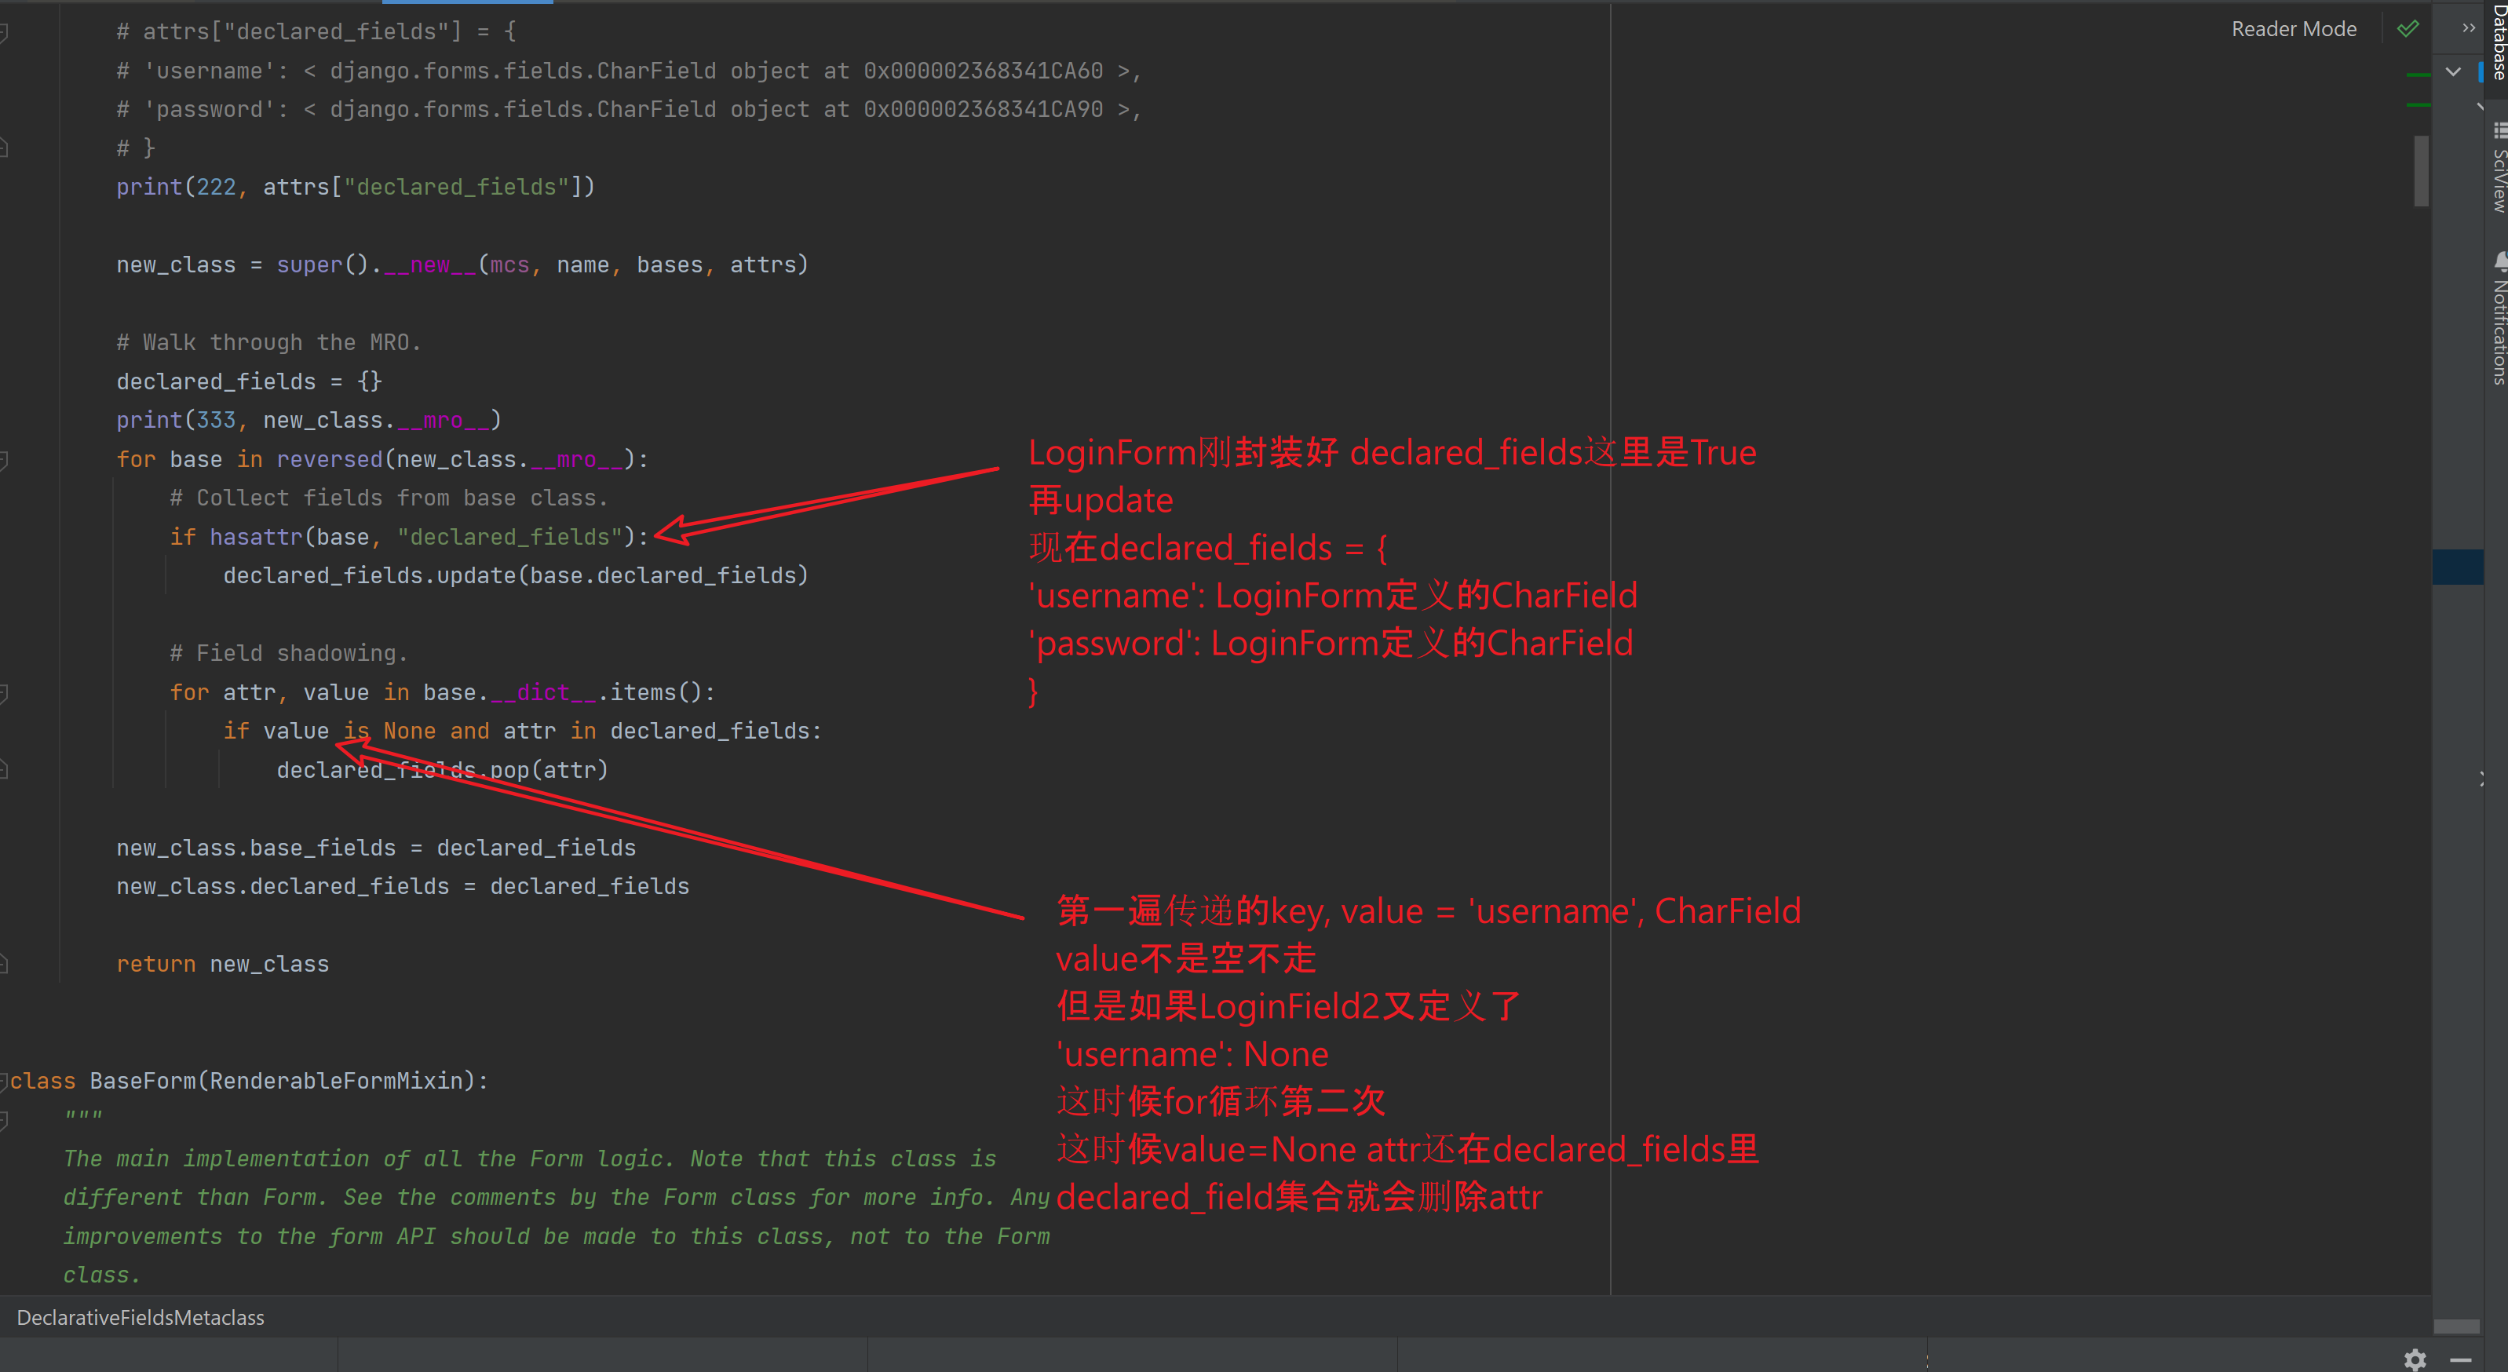The height and width of the screenshot is (1372, 2508).
Task: Open bottom panel gear settings
Action: (x=2415, y=1359)
